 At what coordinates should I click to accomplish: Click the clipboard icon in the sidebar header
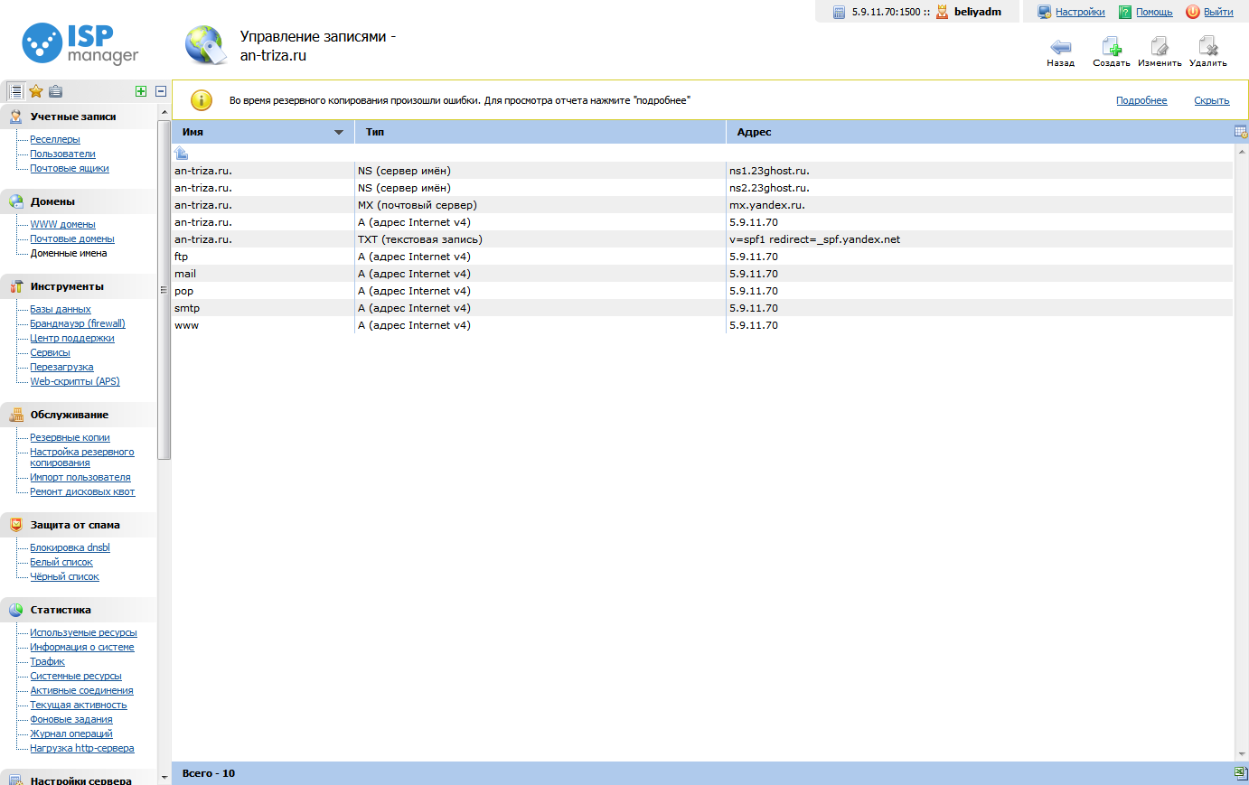click(56, 91)
